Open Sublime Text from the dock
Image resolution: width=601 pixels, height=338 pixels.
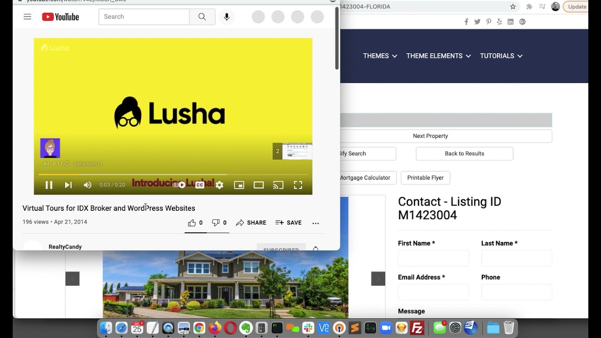[x=354, y=328]
